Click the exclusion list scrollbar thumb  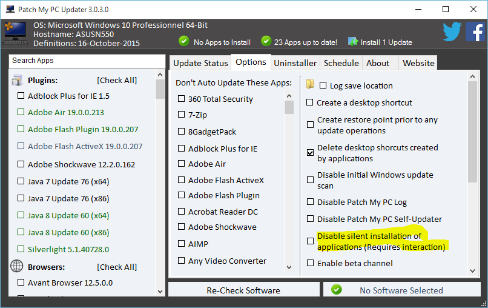[289, 107]
